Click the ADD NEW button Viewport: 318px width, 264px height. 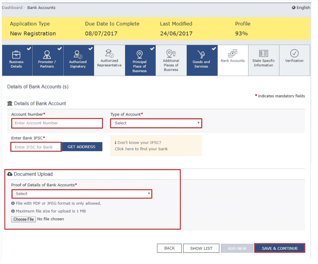[237, 248]
